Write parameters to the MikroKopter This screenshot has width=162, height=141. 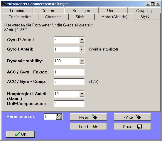click(x=132, y=117)
